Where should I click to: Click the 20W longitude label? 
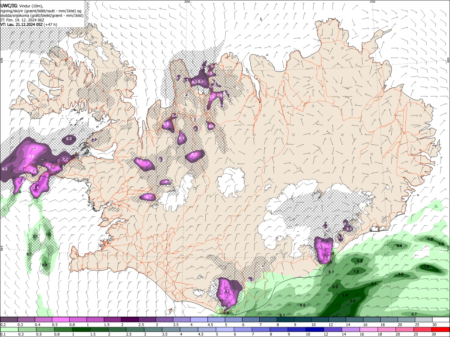(187, 2)
